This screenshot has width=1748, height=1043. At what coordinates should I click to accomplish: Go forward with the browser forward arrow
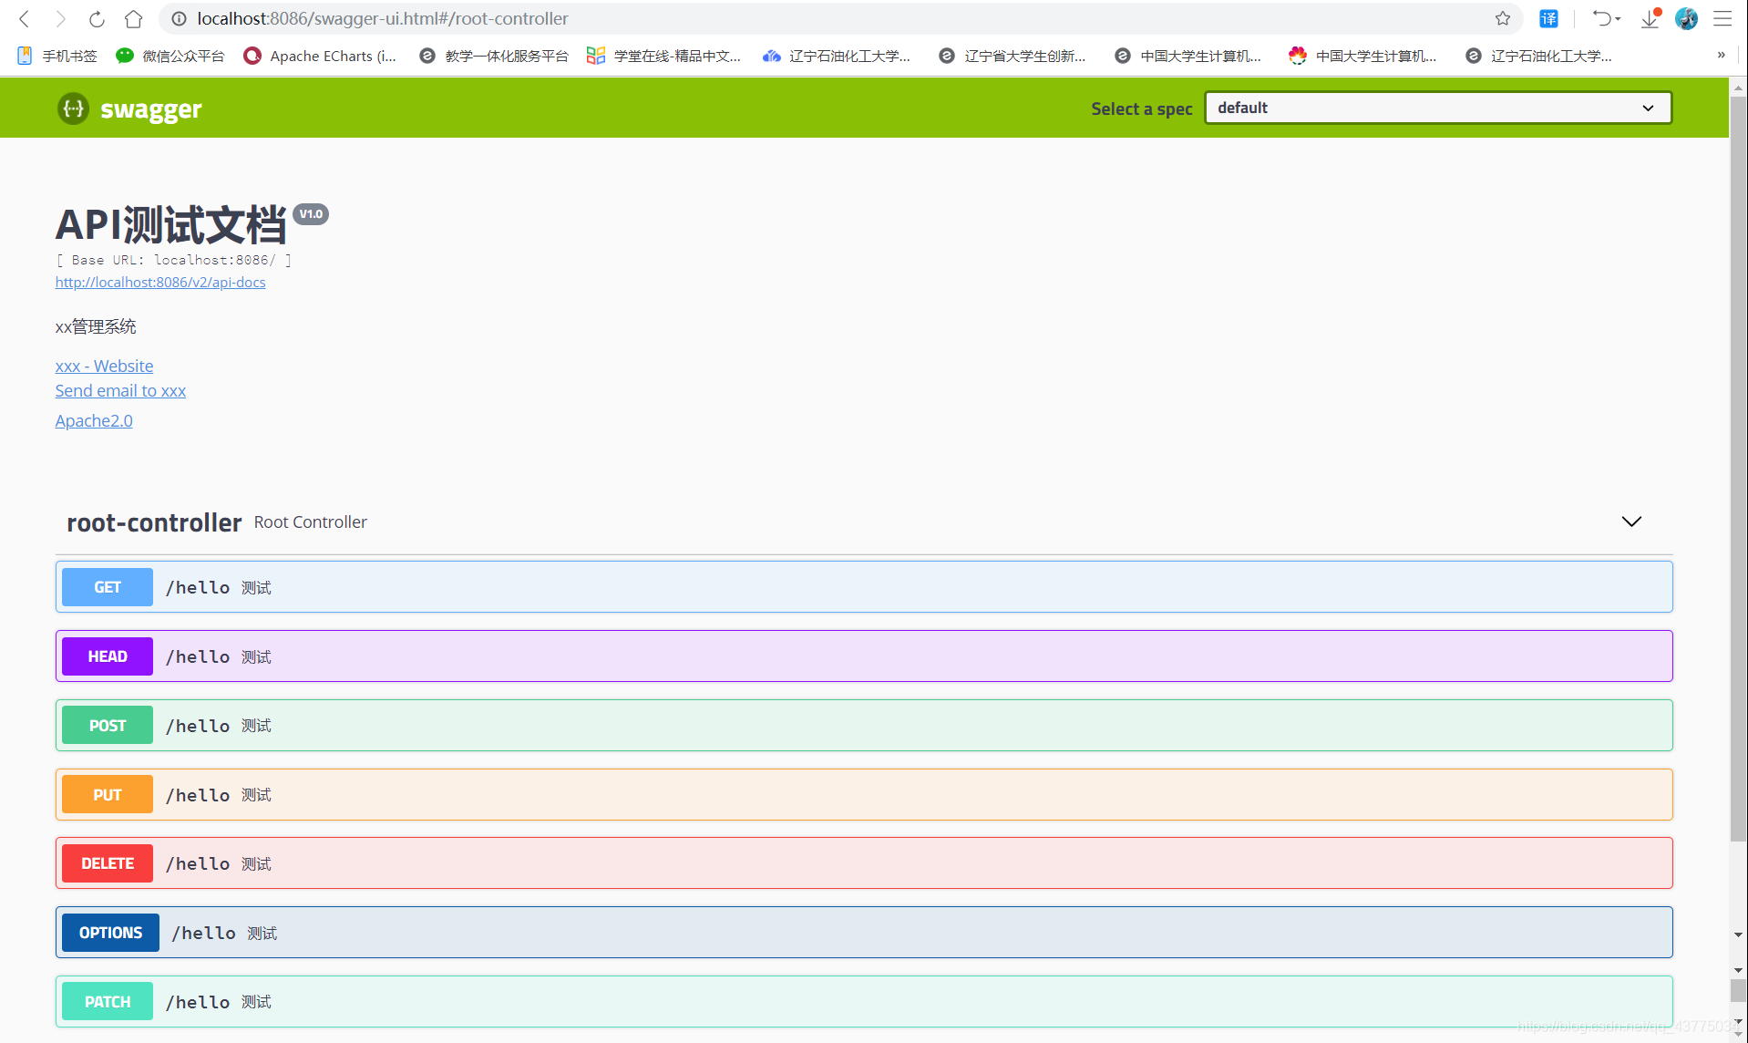60,18
